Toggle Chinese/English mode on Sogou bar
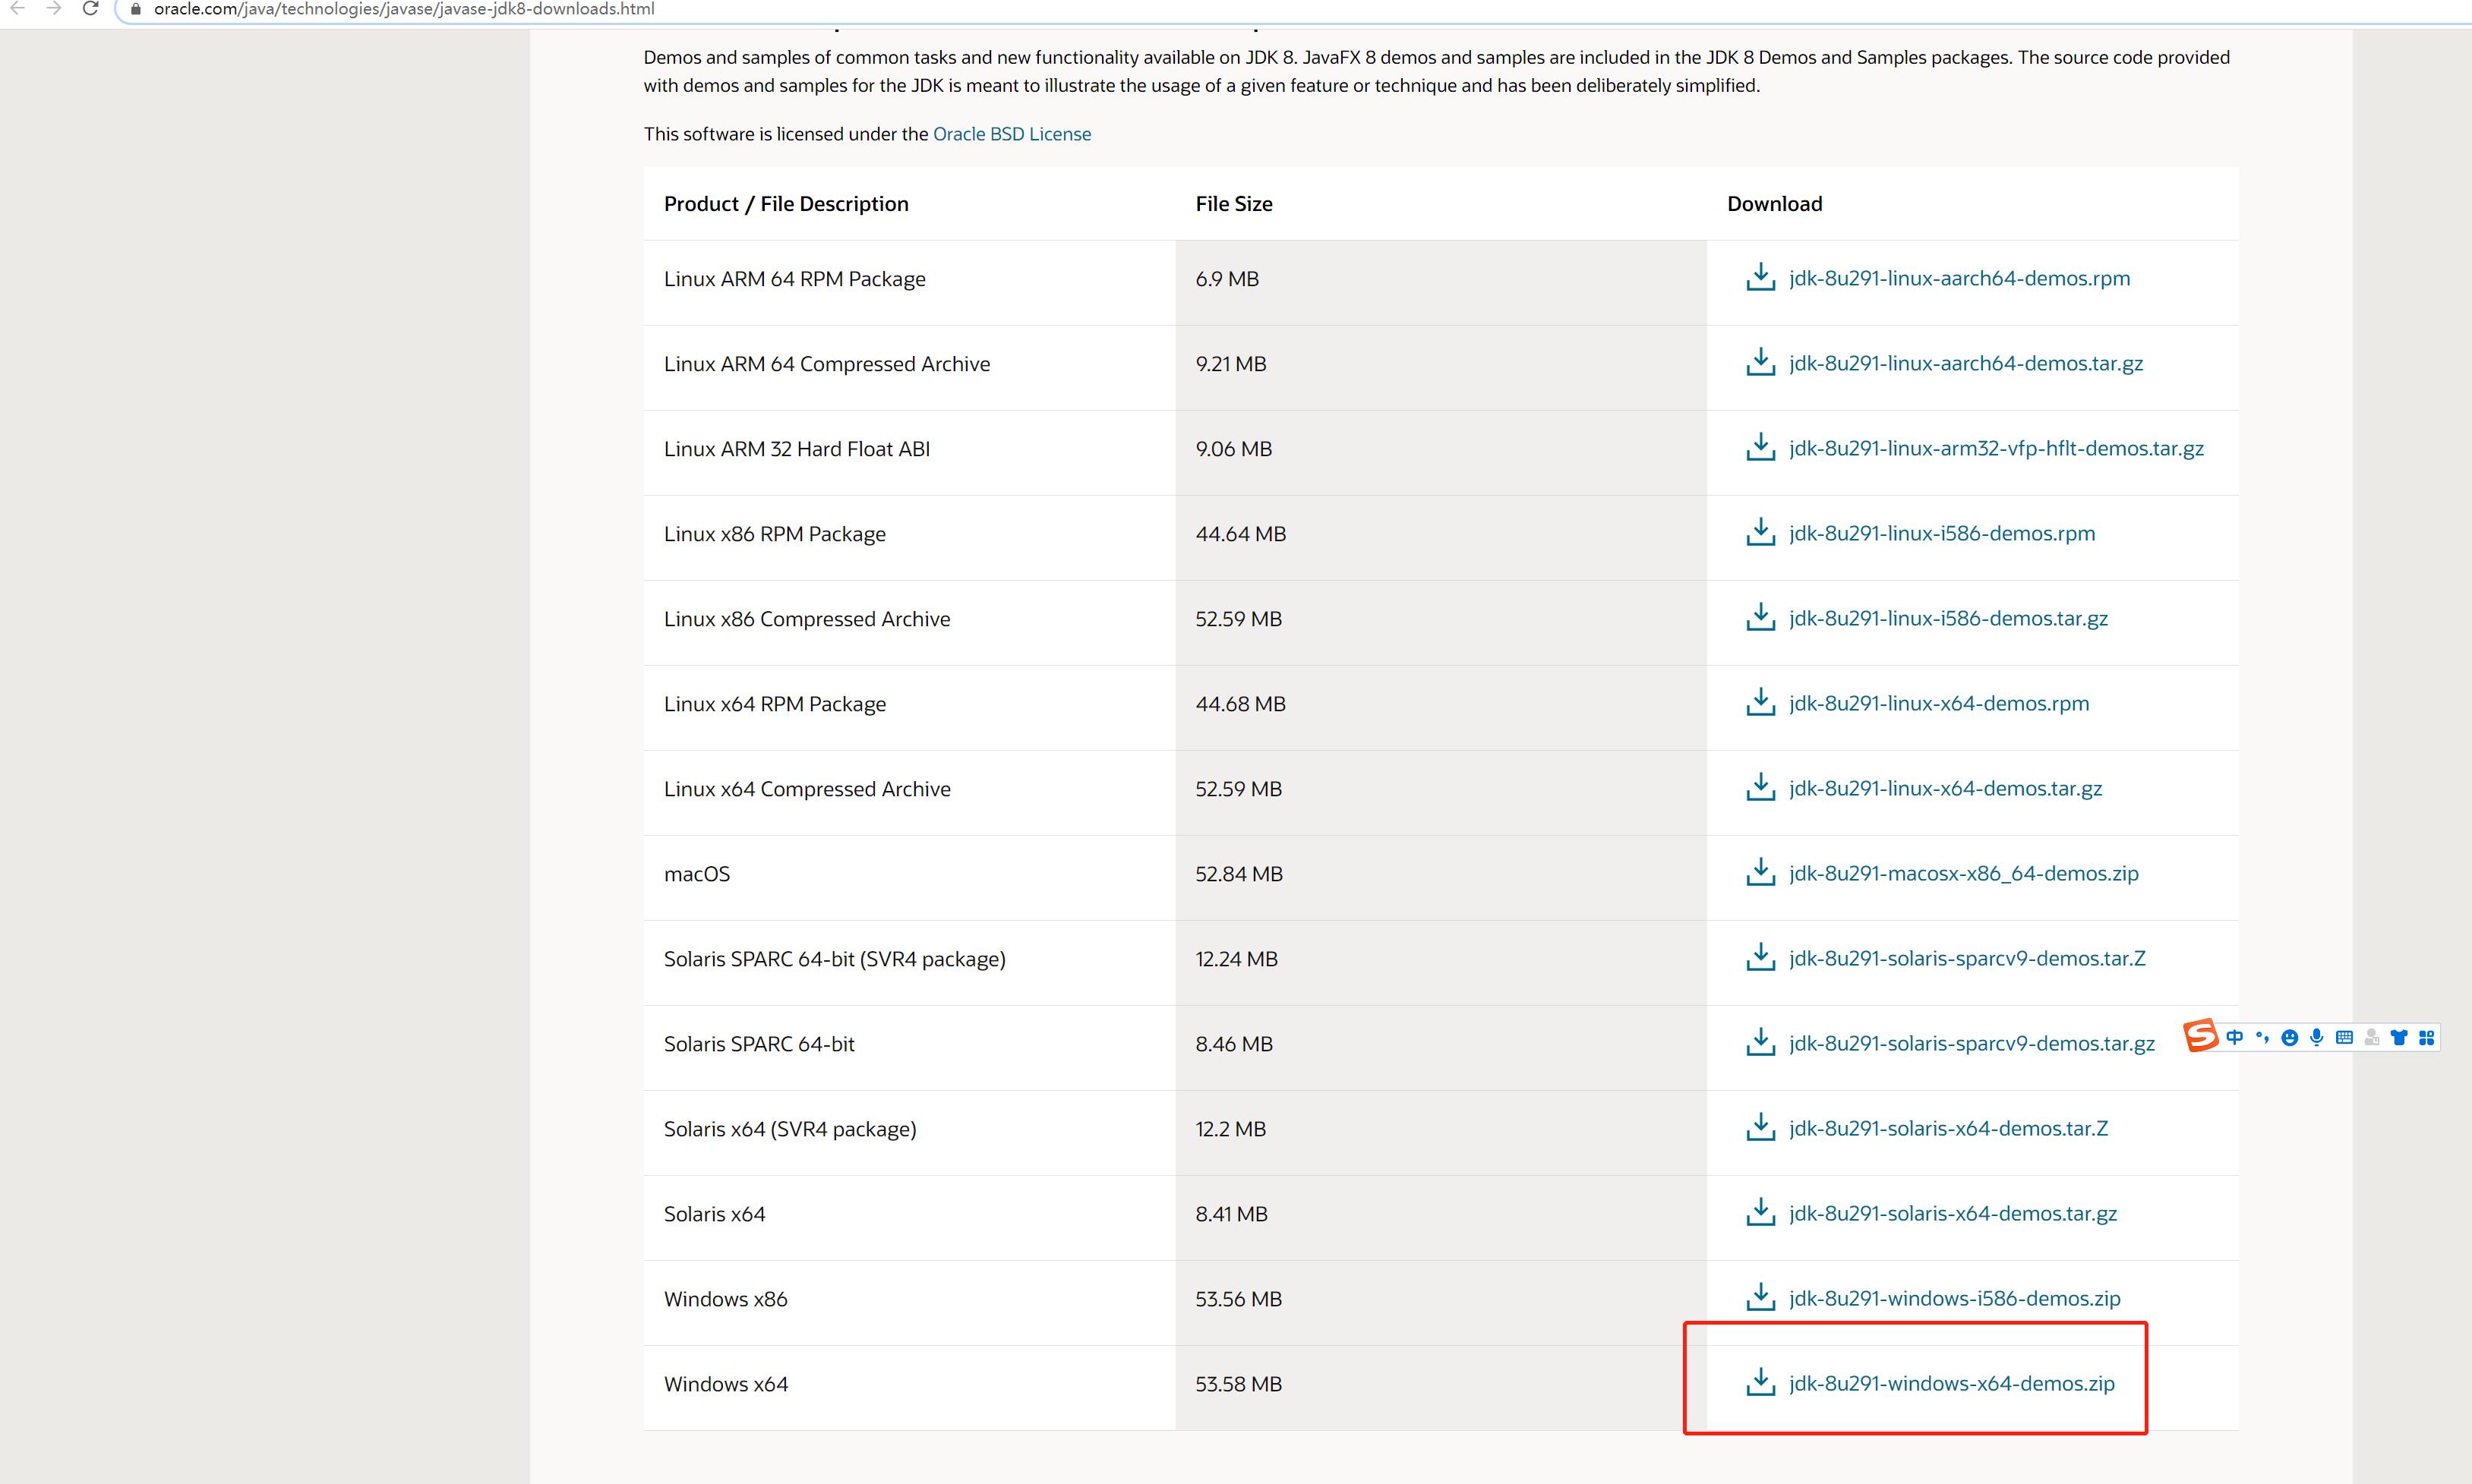Image resolution: width=2472 pixels, height=1484 pixels. click(2235, 1038)
